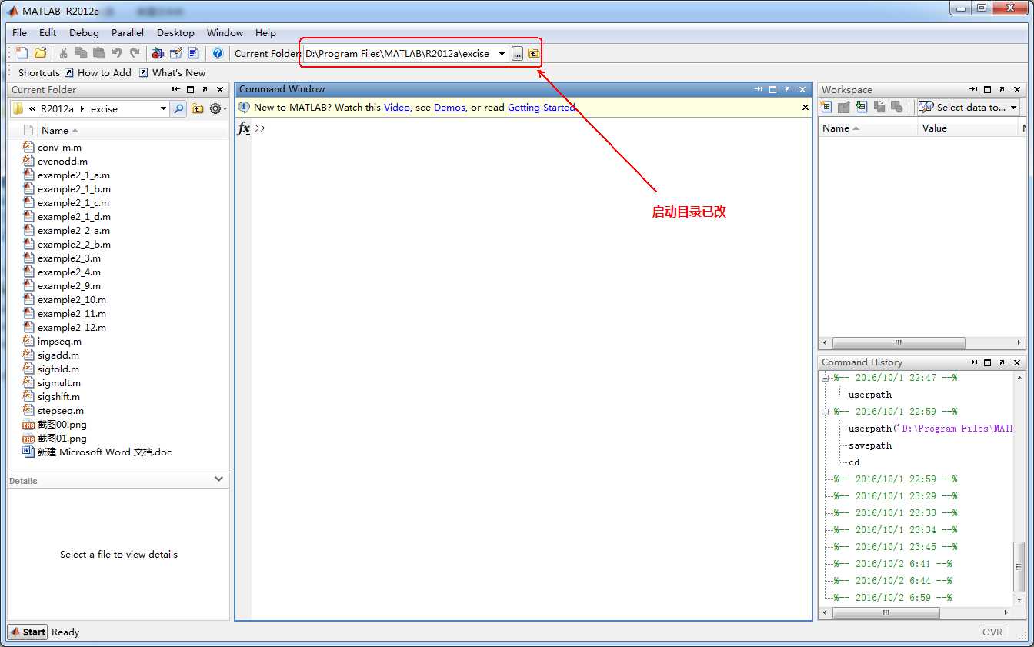Maximize the Command Window panel
This screenshot has height=647, width=1034.
(773, 89)
